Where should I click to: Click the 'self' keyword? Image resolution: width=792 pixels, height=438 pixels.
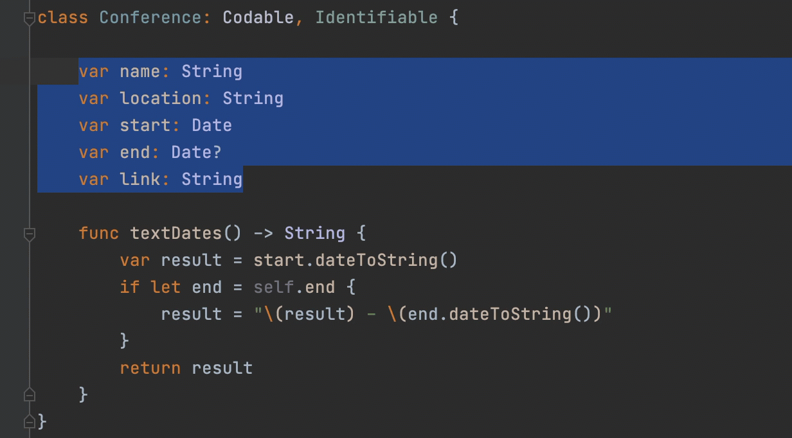pyautogui.click(x=273, y=287)
